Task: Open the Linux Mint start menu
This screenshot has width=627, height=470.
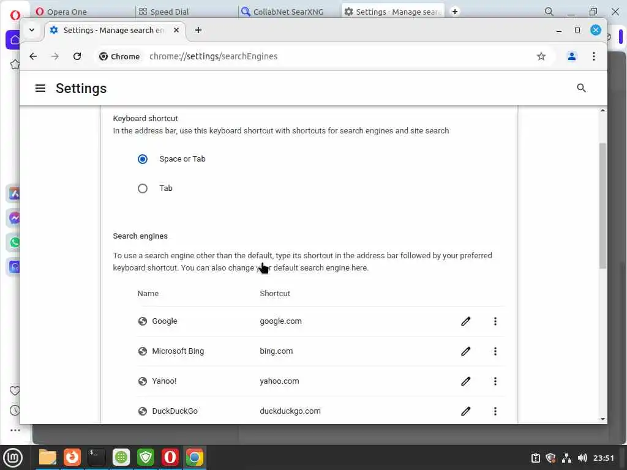Action: tap(13, 458)
